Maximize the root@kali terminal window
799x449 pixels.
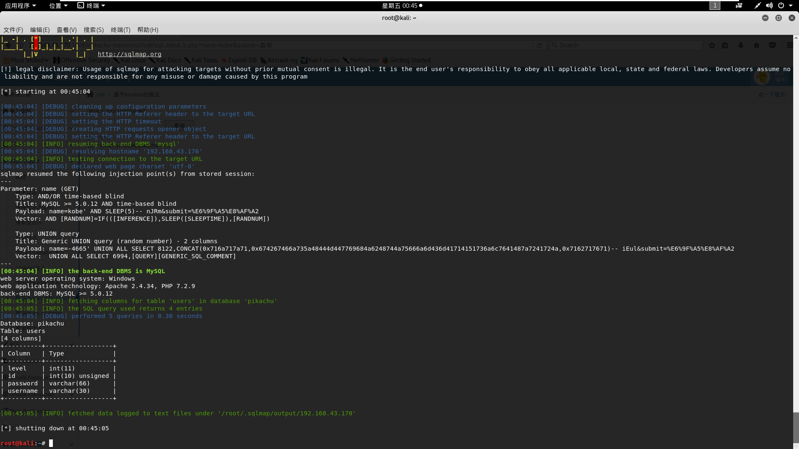pos(778,18)
